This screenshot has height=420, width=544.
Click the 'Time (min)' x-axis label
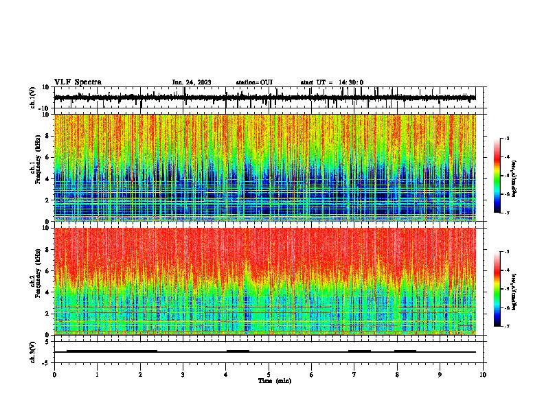click(275, 381)
